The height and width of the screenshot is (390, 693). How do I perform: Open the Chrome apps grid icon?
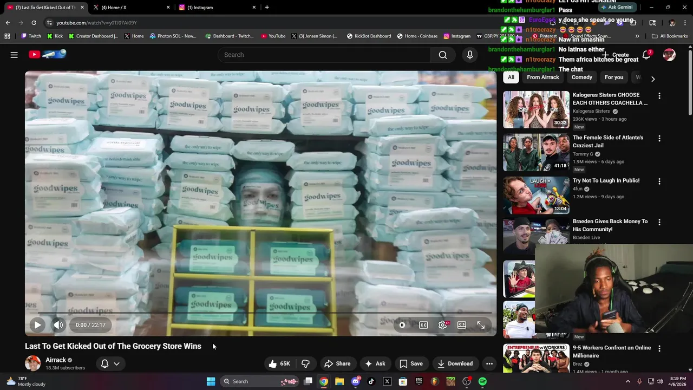pos(7,36)
